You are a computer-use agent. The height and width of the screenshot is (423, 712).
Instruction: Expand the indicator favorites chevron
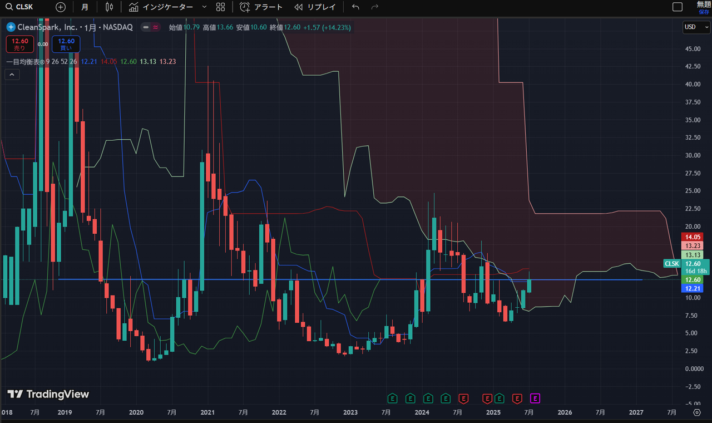[204, 7]
